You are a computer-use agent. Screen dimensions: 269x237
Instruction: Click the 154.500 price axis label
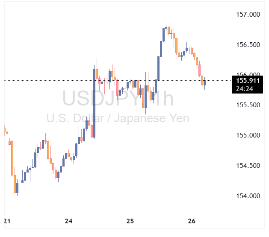248,166
